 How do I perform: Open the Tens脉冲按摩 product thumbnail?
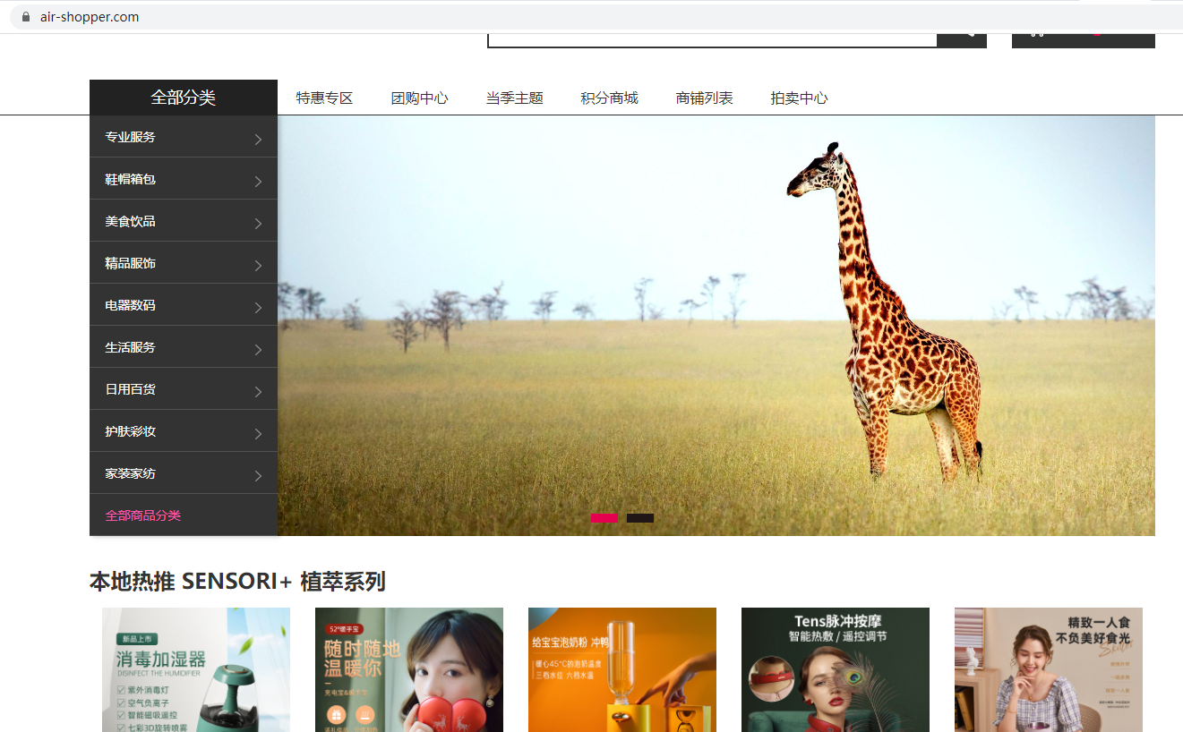click(835, 669)
